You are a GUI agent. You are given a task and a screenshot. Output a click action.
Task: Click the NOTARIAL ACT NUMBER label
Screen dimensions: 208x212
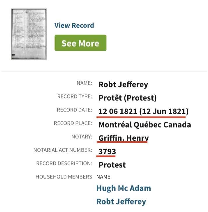click(63, 150)
